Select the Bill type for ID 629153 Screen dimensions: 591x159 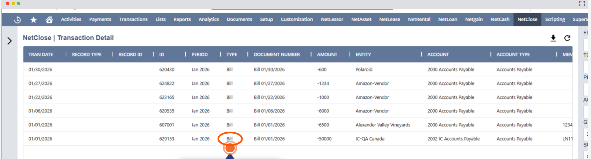[230, 139]
